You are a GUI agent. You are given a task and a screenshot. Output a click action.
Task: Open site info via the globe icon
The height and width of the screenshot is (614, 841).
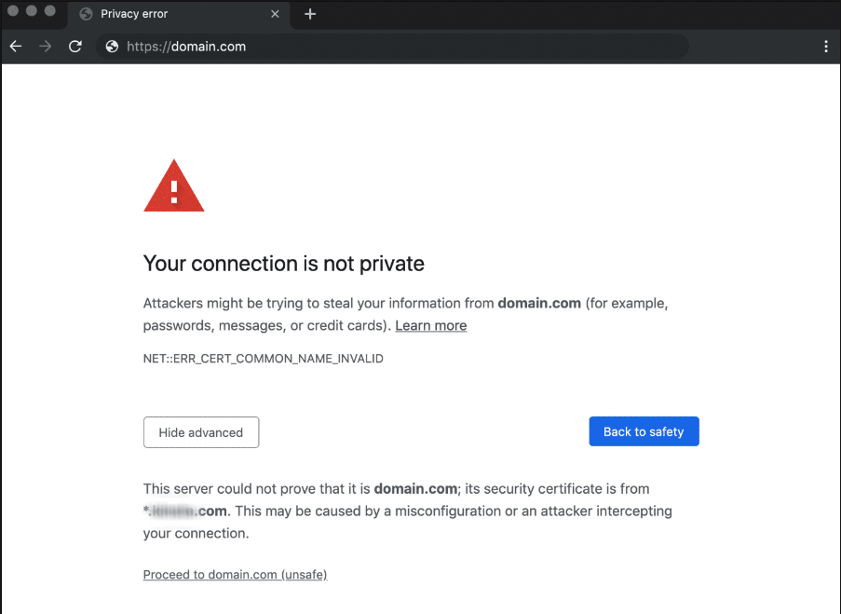coord(112,47)
